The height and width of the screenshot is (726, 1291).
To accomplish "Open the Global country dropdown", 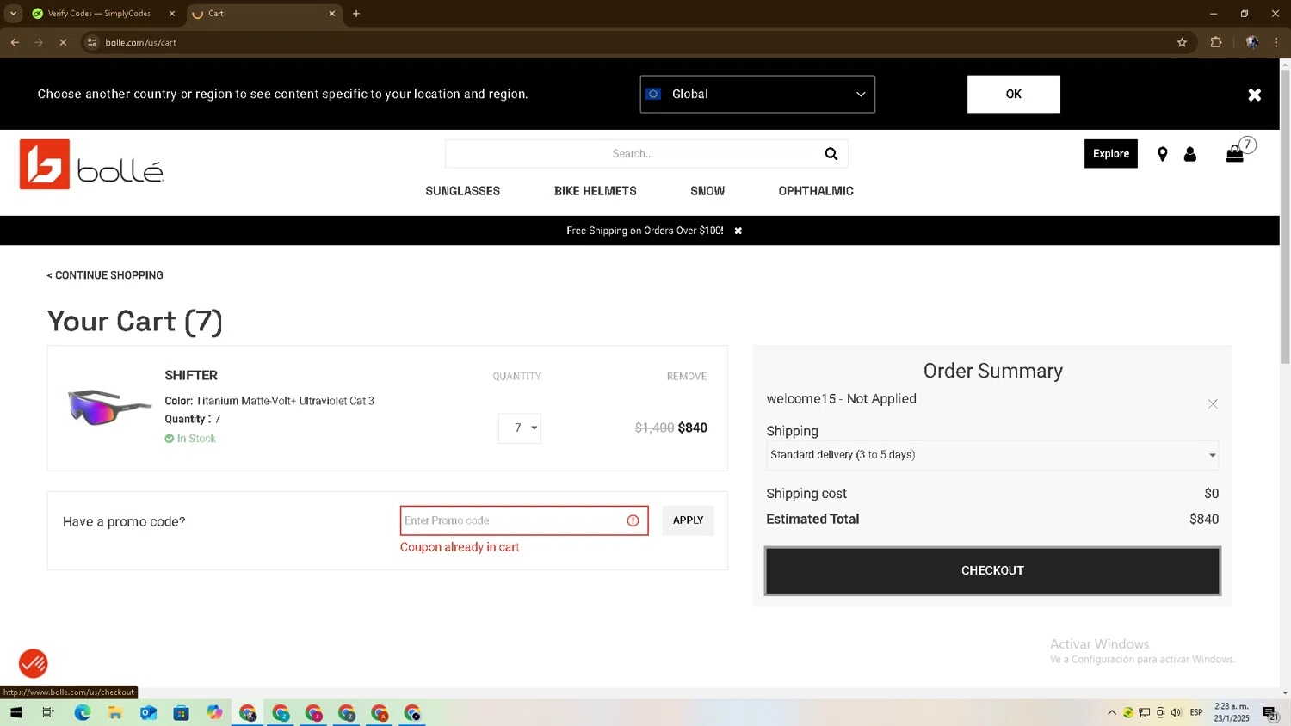I will tap(757, 95).
